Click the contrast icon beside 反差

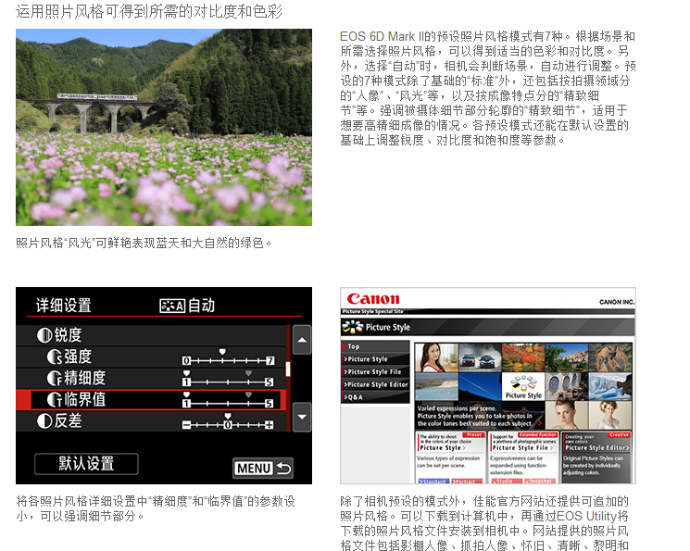click(44, 421)
